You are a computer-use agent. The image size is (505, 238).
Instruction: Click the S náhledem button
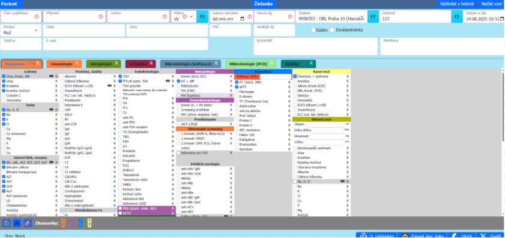pyautogui.click(x=376, y=236)
